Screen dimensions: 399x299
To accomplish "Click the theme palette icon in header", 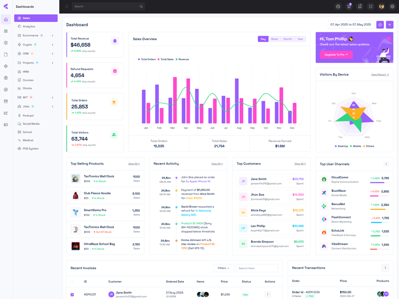I will click(338, 6).
